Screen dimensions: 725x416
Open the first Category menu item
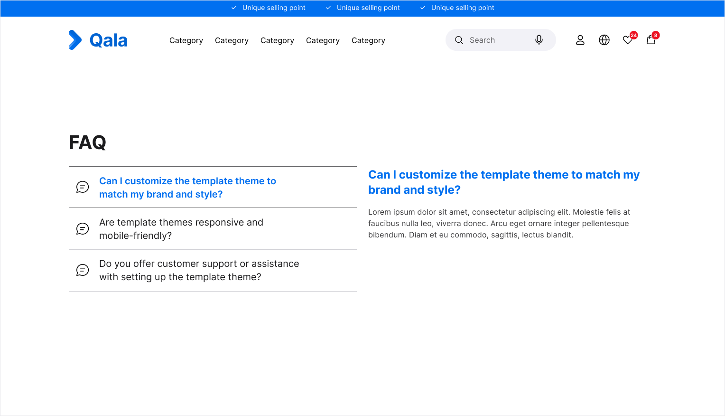pos(186,40)
